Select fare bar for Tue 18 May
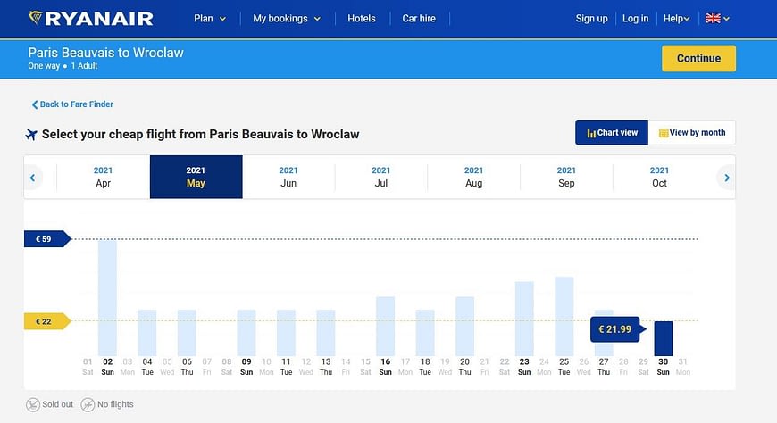The image size is (777, 423). click(425, 333)
